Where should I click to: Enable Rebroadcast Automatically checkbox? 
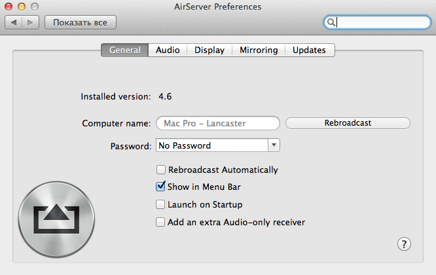pos(160,170)
